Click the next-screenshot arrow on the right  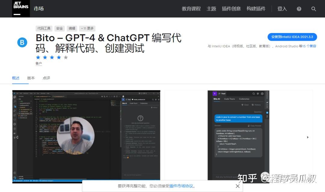coord(308,137)
